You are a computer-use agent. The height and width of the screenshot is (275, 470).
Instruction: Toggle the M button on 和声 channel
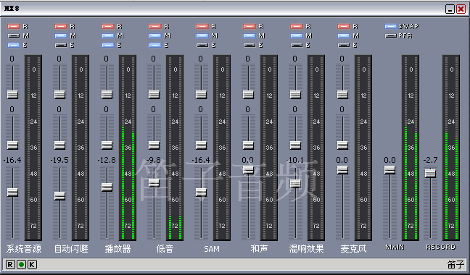coord(249,36)
